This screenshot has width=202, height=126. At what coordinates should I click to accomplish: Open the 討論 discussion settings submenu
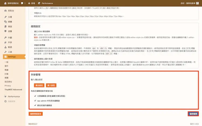[6, 74]
